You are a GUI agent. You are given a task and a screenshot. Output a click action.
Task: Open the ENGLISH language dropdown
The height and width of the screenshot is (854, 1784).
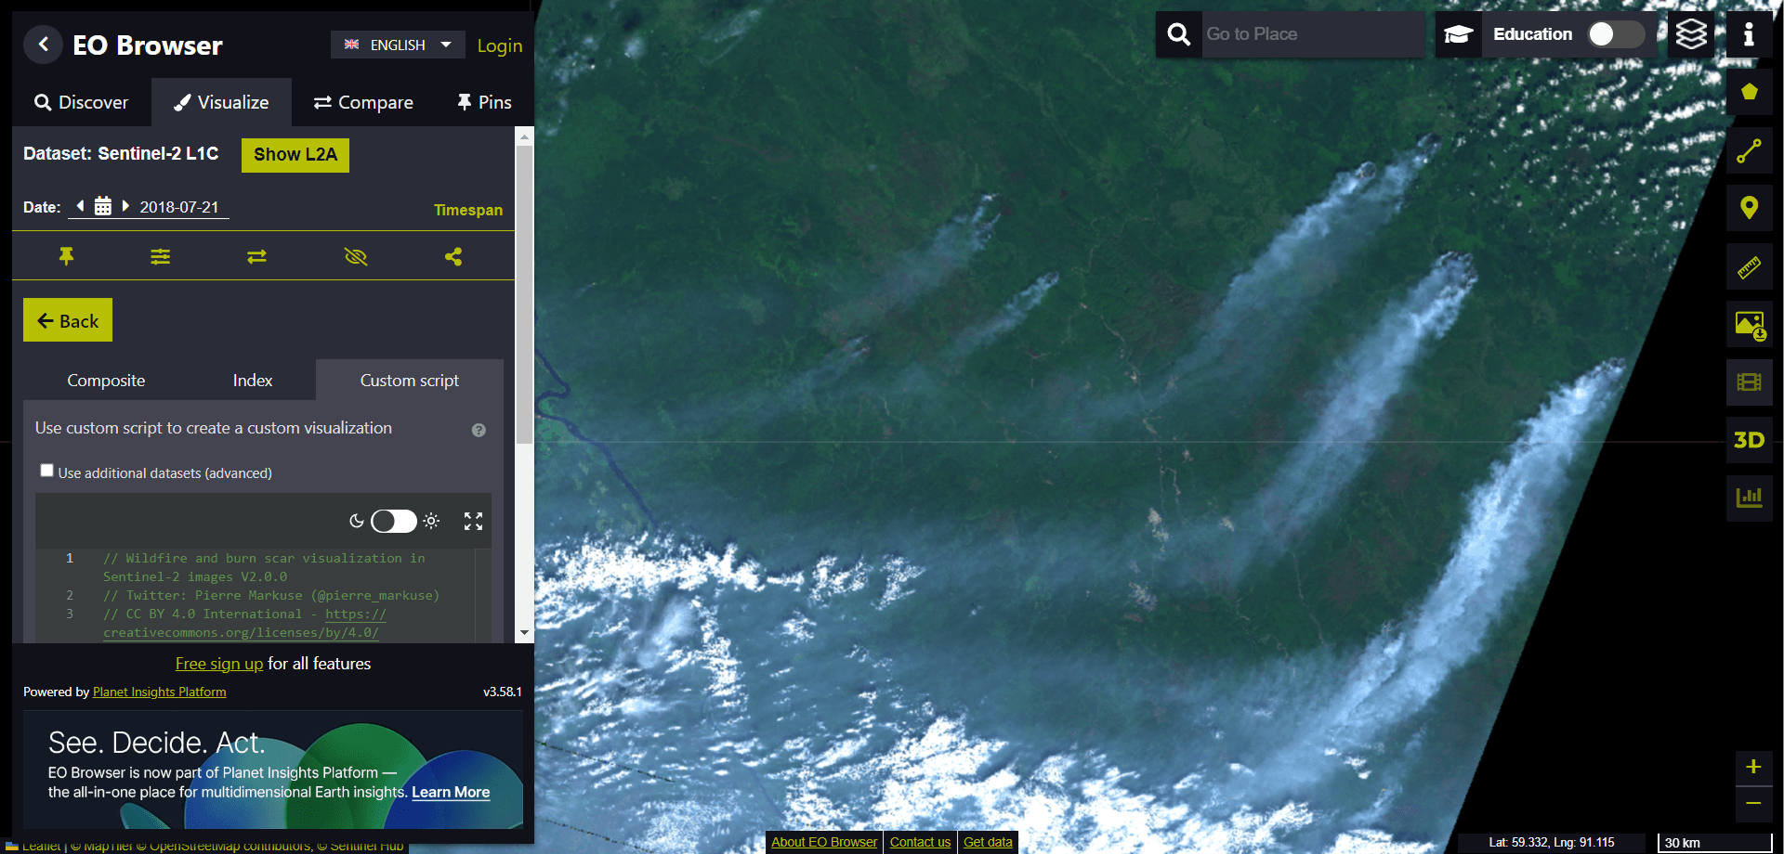tap(398, 45)
